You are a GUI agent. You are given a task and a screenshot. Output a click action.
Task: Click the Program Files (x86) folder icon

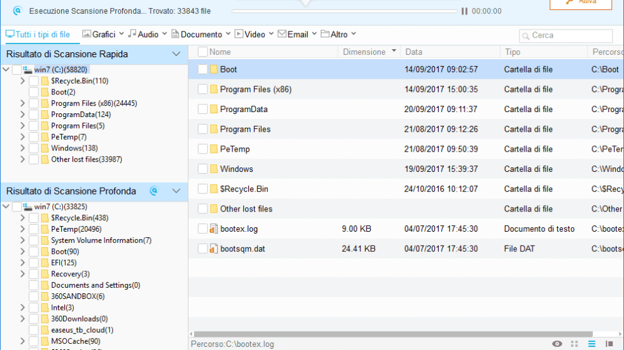coord(214,89)
